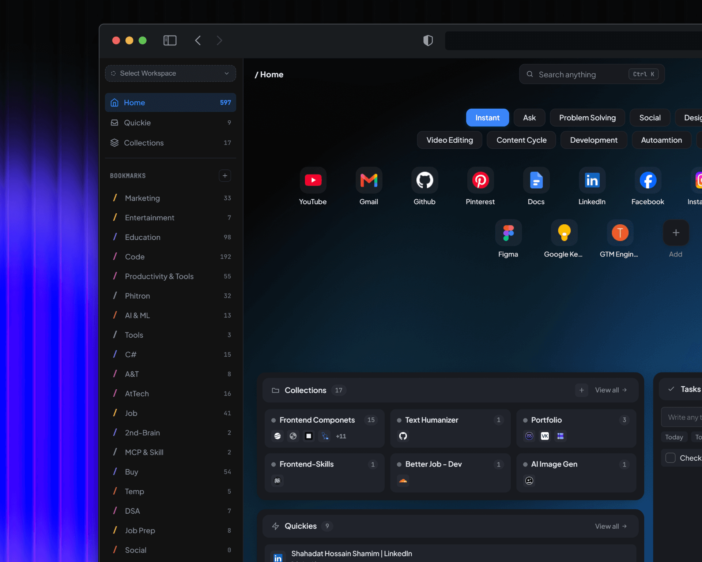Open the AtTech bookmark folder
Viewport: 702px width, 562px height.
tap(170, 394)
